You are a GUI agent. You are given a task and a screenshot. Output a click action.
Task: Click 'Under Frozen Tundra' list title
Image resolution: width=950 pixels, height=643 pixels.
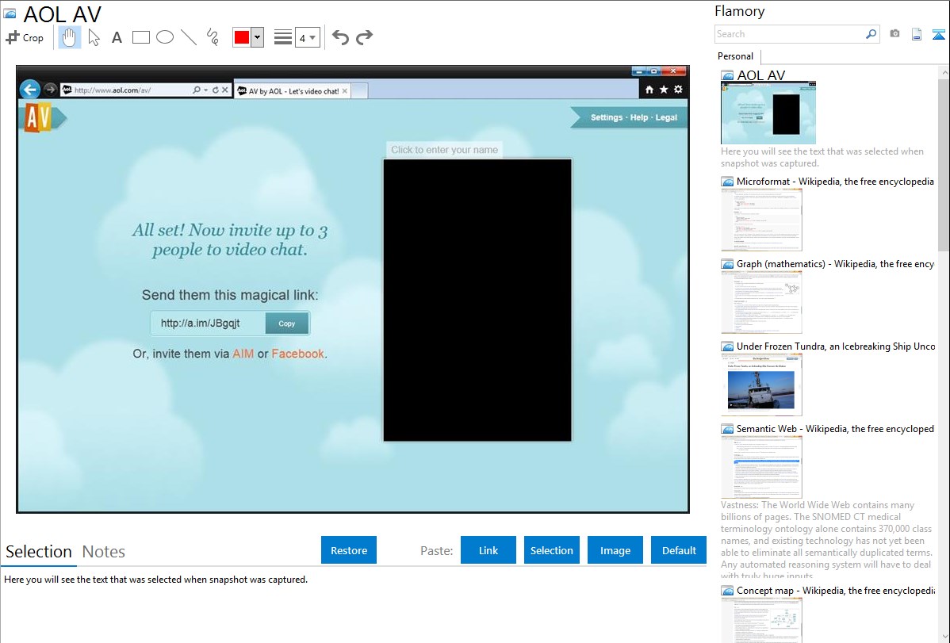click(836, 346)
